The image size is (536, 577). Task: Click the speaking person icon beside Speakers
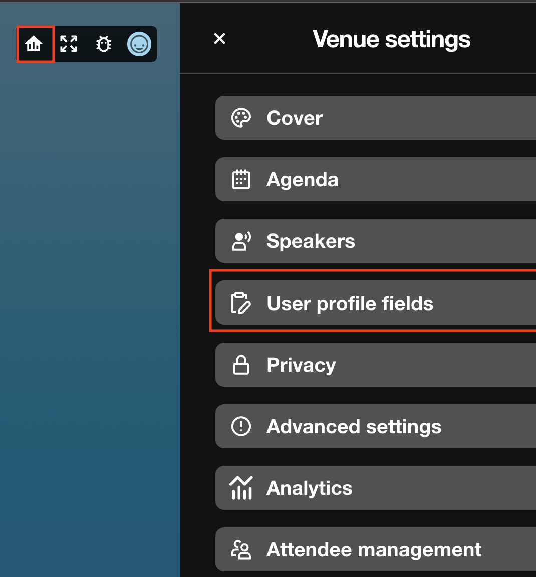(x=241, y=241)
